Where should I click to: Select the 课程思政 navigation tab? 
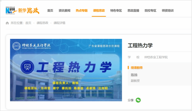point(99,11)
